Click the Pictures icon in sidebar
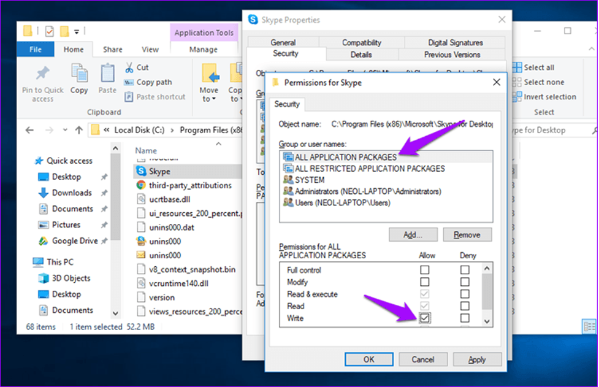The height and width of the screenshot is (387, 599). click(43, 225)
